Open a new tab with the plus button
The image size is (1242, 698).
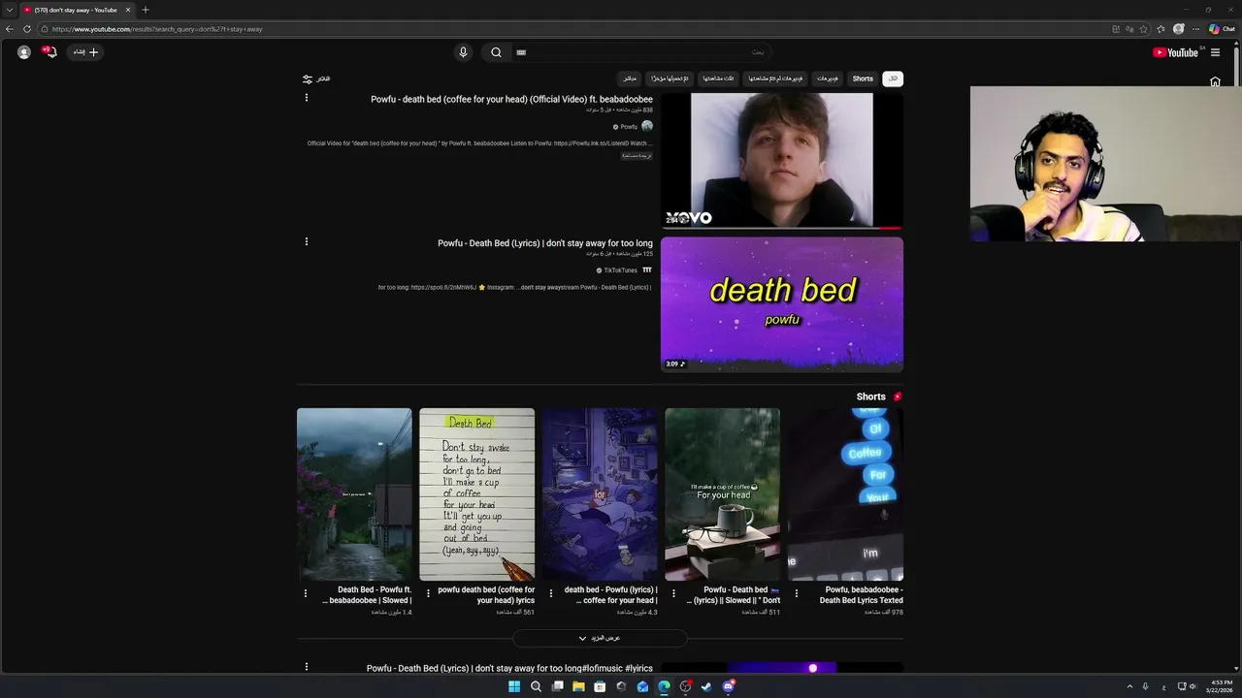click(146, 10)
